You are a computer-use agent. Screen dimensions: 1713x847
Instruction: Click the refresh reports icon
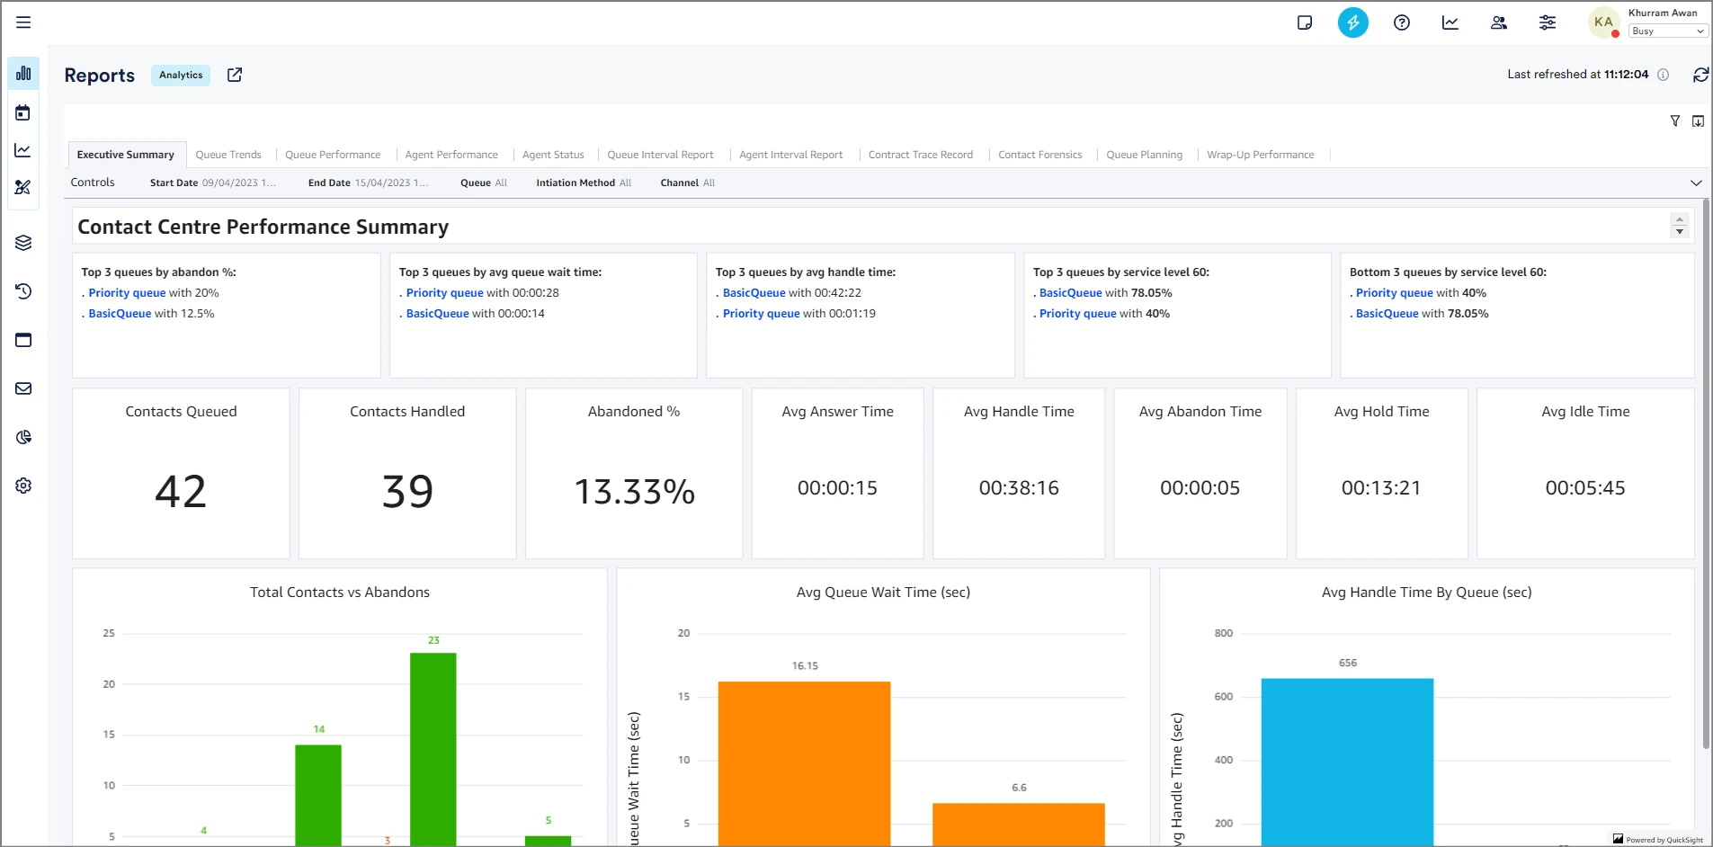[1700, 75]
